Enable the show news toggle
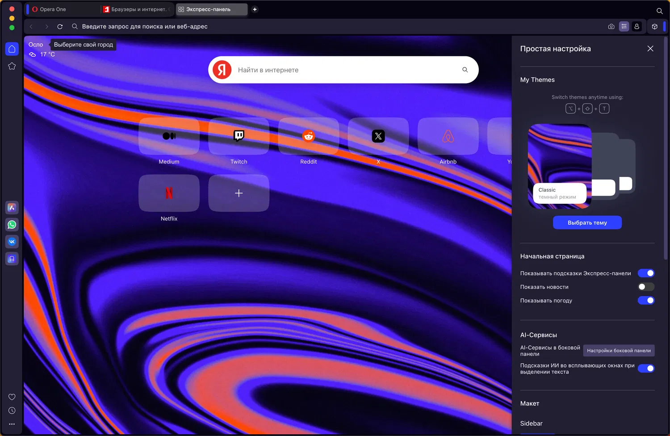The height and width of the screenshot is (436, 670). (x=646, y=287)
